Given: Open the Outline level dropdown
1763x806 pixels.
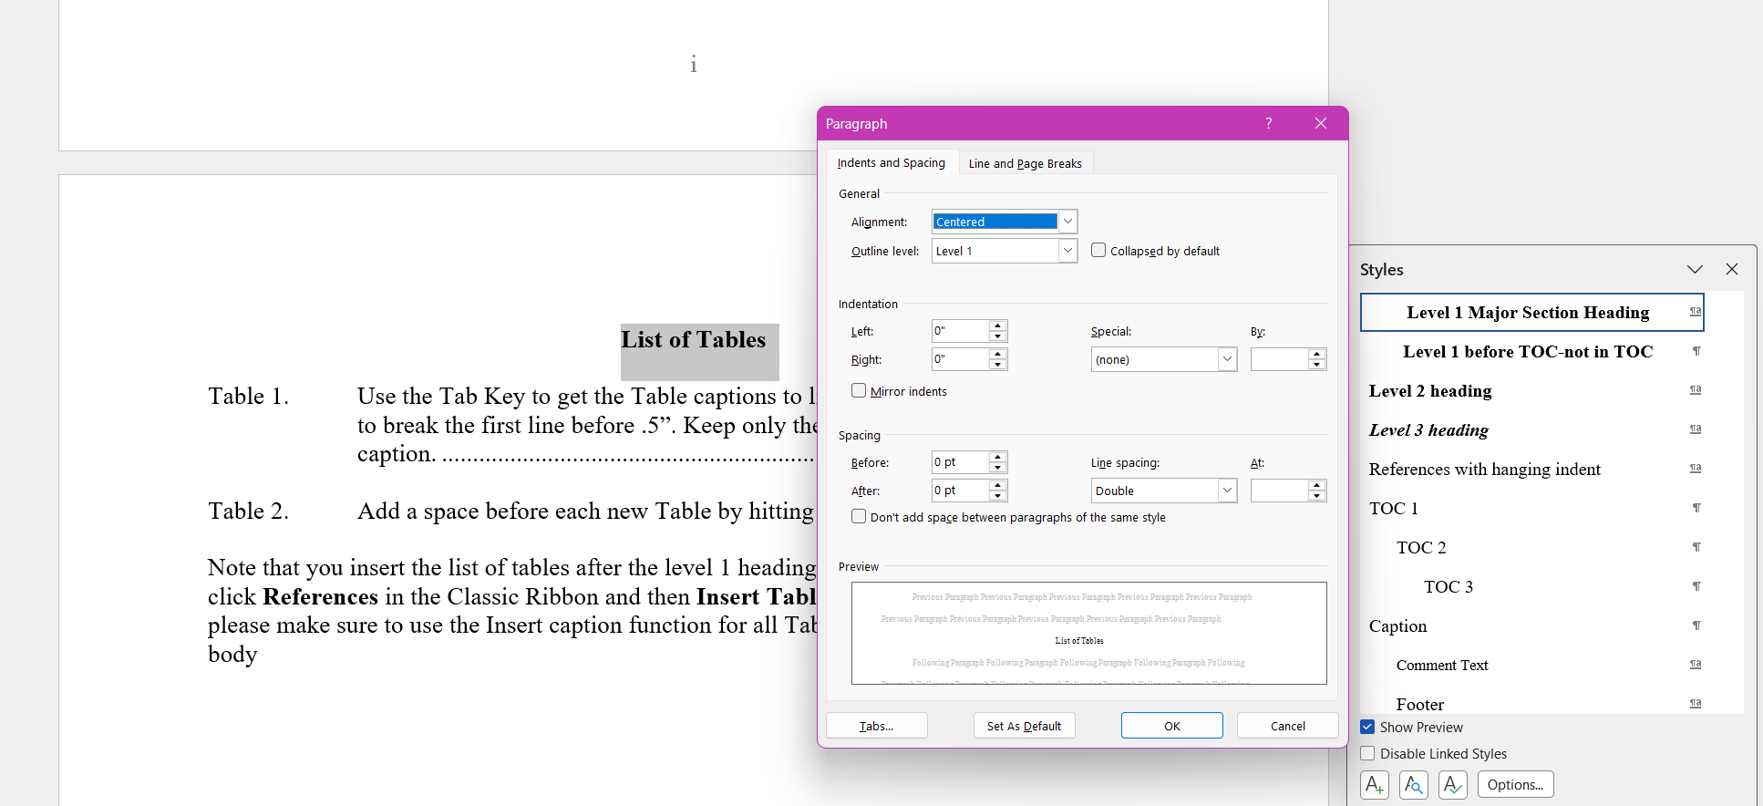Looking at the screenshot, I should [1067, 251].
